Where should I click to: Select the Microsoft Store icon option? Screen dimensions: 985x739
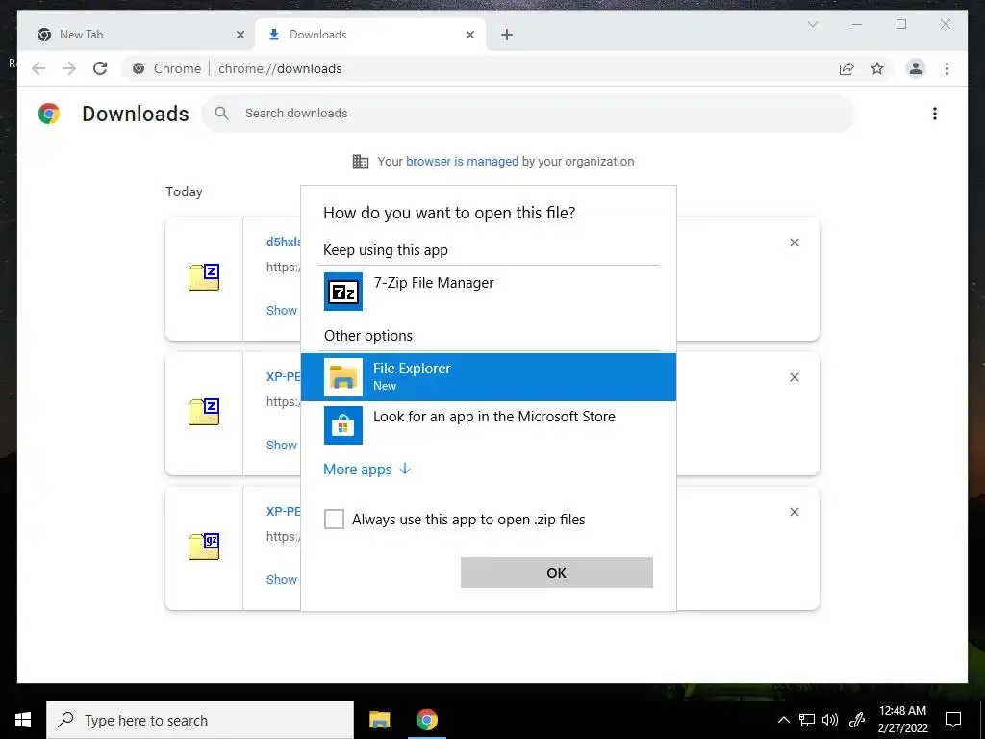[343, 424]
